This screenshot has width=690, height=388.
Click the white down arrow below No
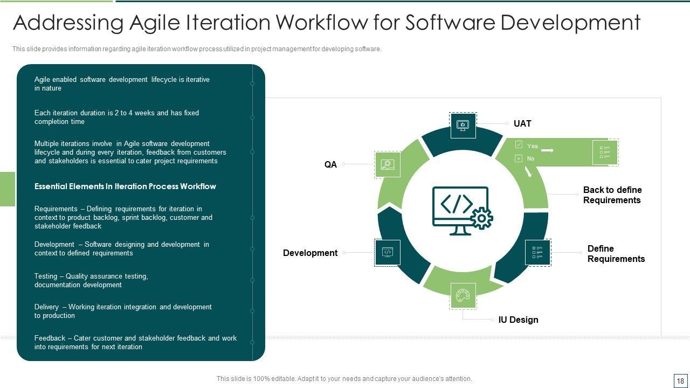coord(528,172)
